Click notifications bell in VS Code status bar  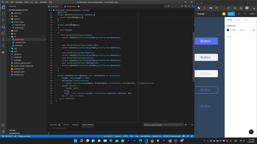click(x=192, y=136)
